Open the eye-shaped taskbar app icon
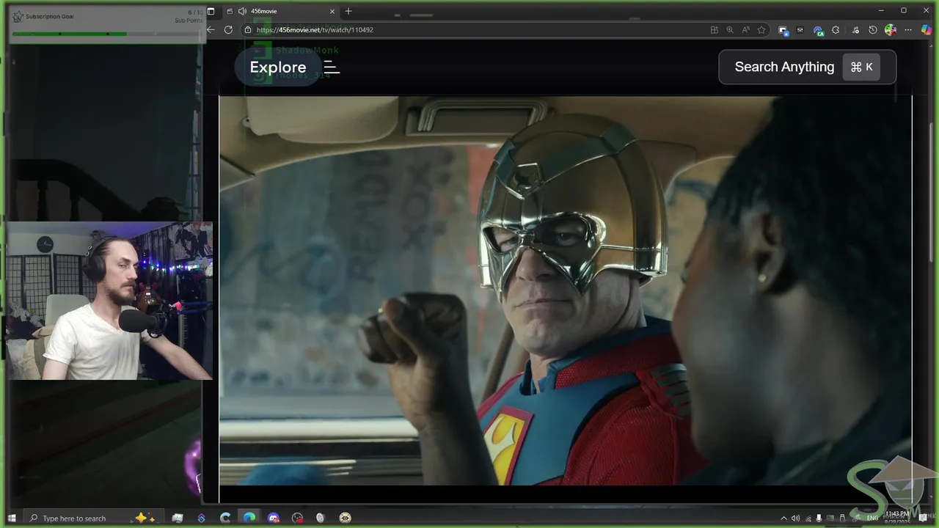Viewport: 939px width, 528px height. [346, 518]
